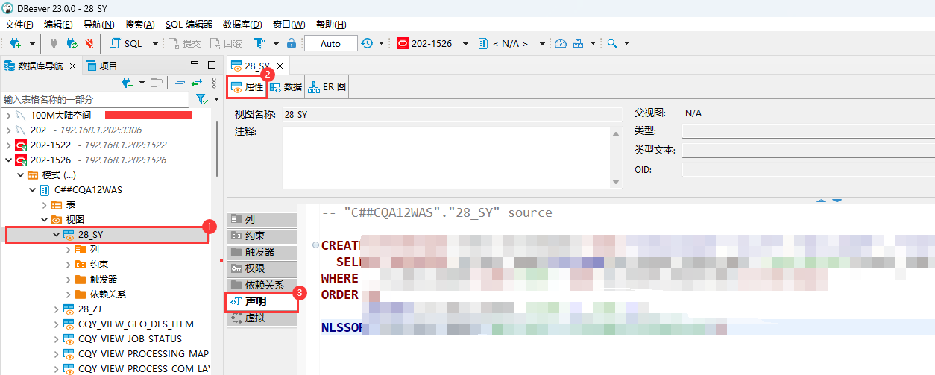Image resolution: width=935 pixels, height=375 pixels.
Task: Click inside the 注释 comment text area
Action: click(x=447, y=157)
